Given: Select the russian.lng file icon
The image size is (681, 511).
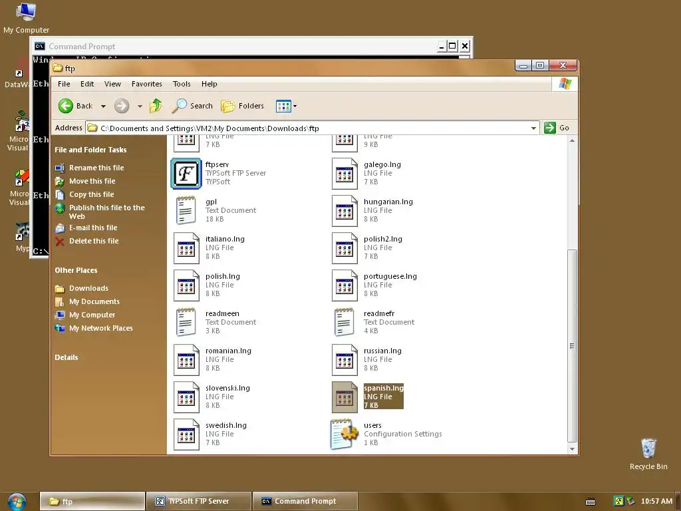Looking at the screenshot, I should 344,360.
